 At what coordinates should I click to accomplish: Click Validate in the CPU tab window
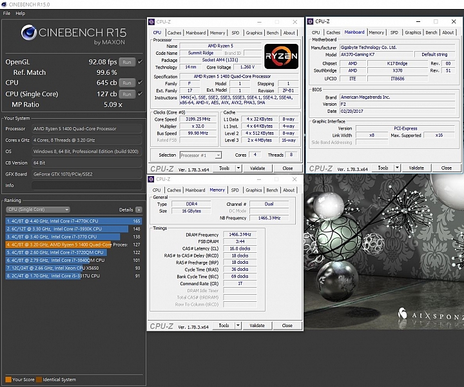pos(257,168)
